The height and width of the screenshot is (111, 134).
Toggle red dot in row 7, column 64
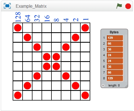click(x=28, y=86)
